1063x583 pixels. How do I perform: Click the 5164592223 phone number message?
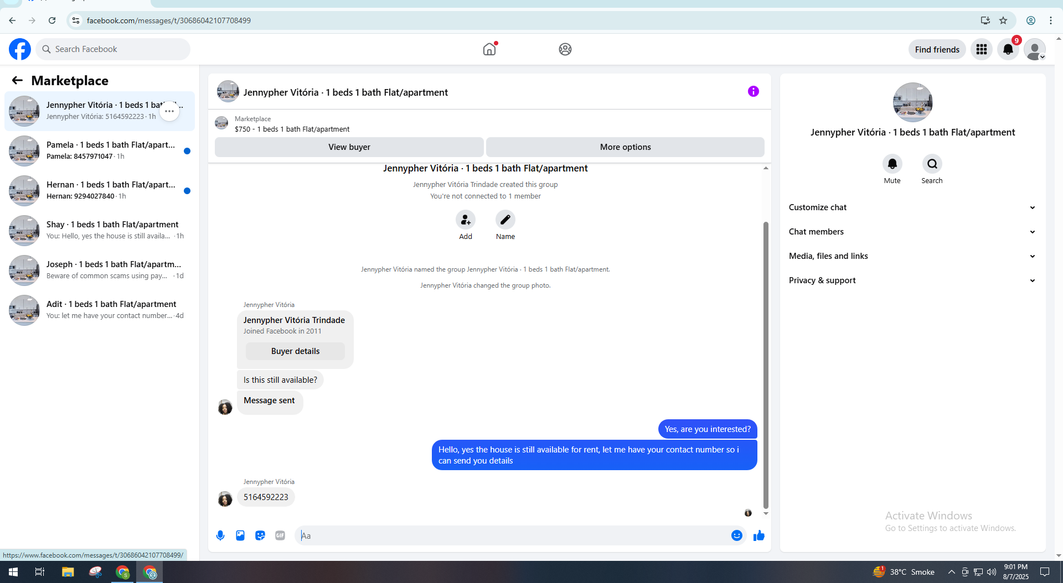(266, 497)
